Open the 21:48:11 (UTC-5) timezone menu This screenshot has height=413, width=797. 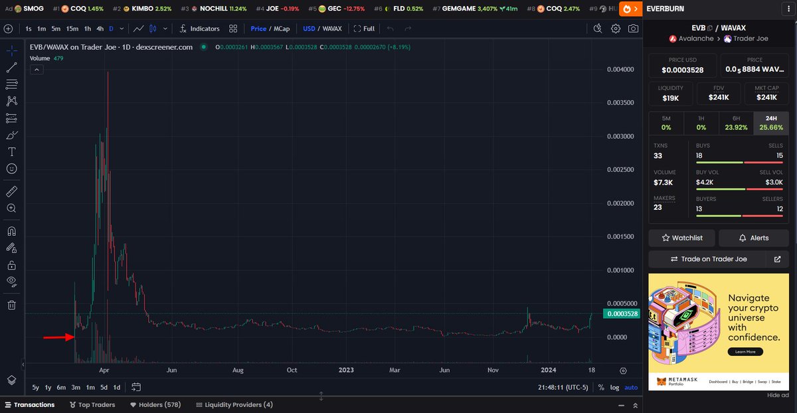[x=563, y=387]
